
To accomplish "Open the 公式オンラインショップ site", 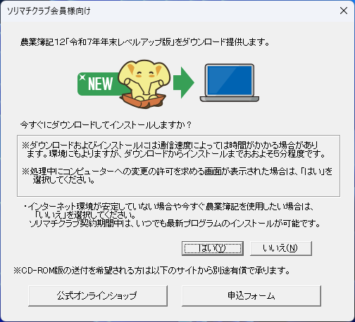I will click(98, 295).
